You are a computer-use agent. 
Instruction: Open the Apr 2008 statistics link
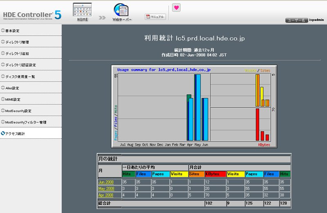(106, 195)
